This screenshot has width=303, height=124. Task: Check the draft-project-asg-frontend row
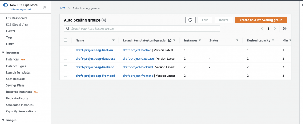(65, 75)
